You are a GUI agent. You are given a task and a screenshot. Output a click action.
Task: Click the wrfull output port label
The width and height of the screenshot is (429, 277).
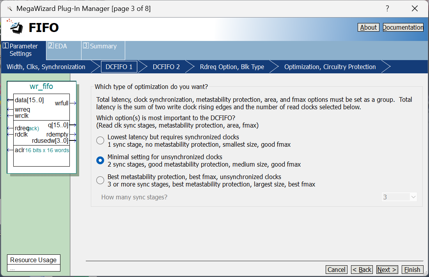pyautogui.click(x=62, y=103)
